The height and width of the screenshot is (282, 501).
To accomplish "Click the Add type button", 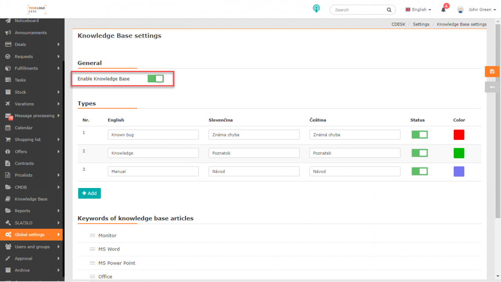I will coord(89,193).
